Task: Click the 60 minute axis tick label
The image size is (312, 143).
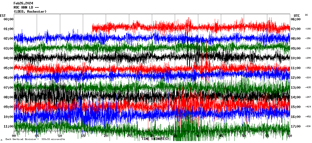Action: (x=290, y=136)
